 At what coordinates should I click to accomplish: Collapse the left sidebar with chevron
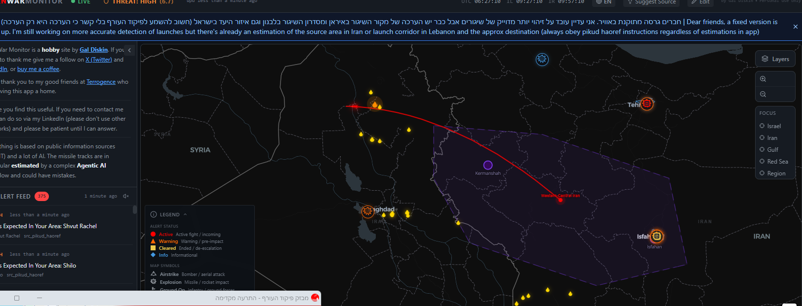[129, 50]
